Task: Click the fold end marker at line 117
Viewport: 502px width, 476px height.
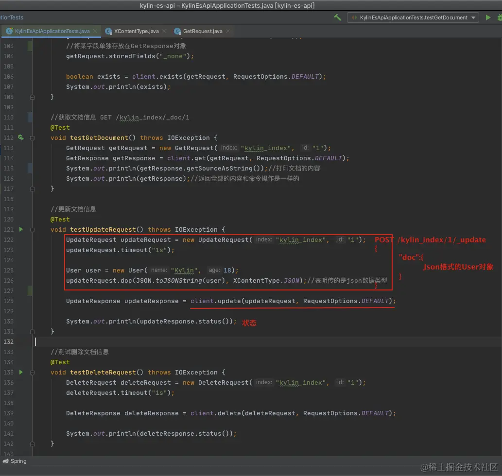Action: (33, 189)
